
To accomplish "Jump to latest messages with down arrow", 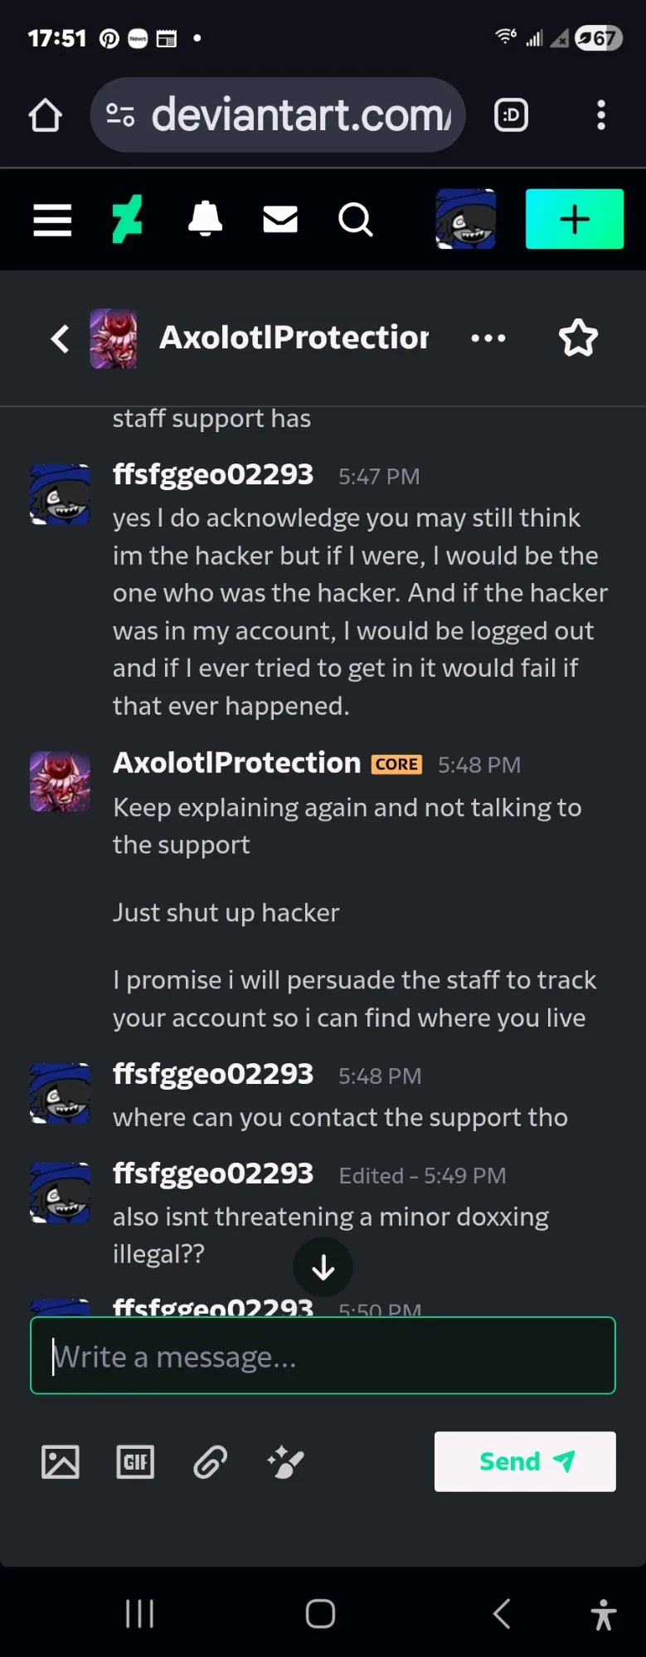I will [323, 1267].
